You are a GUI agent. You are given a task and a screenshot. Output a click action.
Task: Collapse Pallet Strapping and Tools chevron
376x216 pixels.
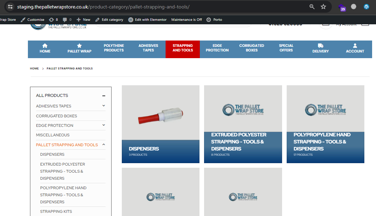pyautogui.click(x=103, y=144)
